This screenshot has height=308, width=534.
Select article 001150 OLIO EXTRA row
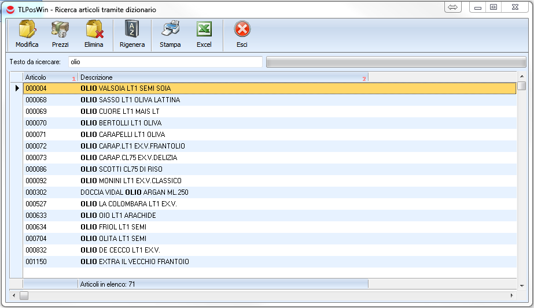135,262
